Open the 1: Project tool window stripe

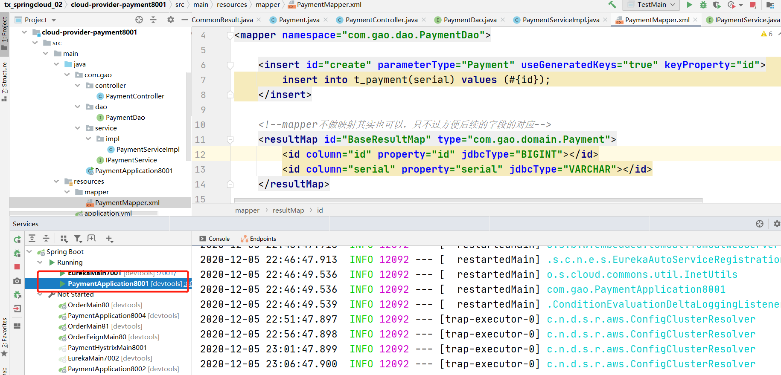click(4, 33)
